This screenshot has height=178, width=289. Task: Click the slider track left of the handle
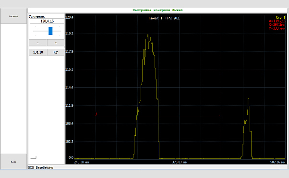[x=40, y=31]
